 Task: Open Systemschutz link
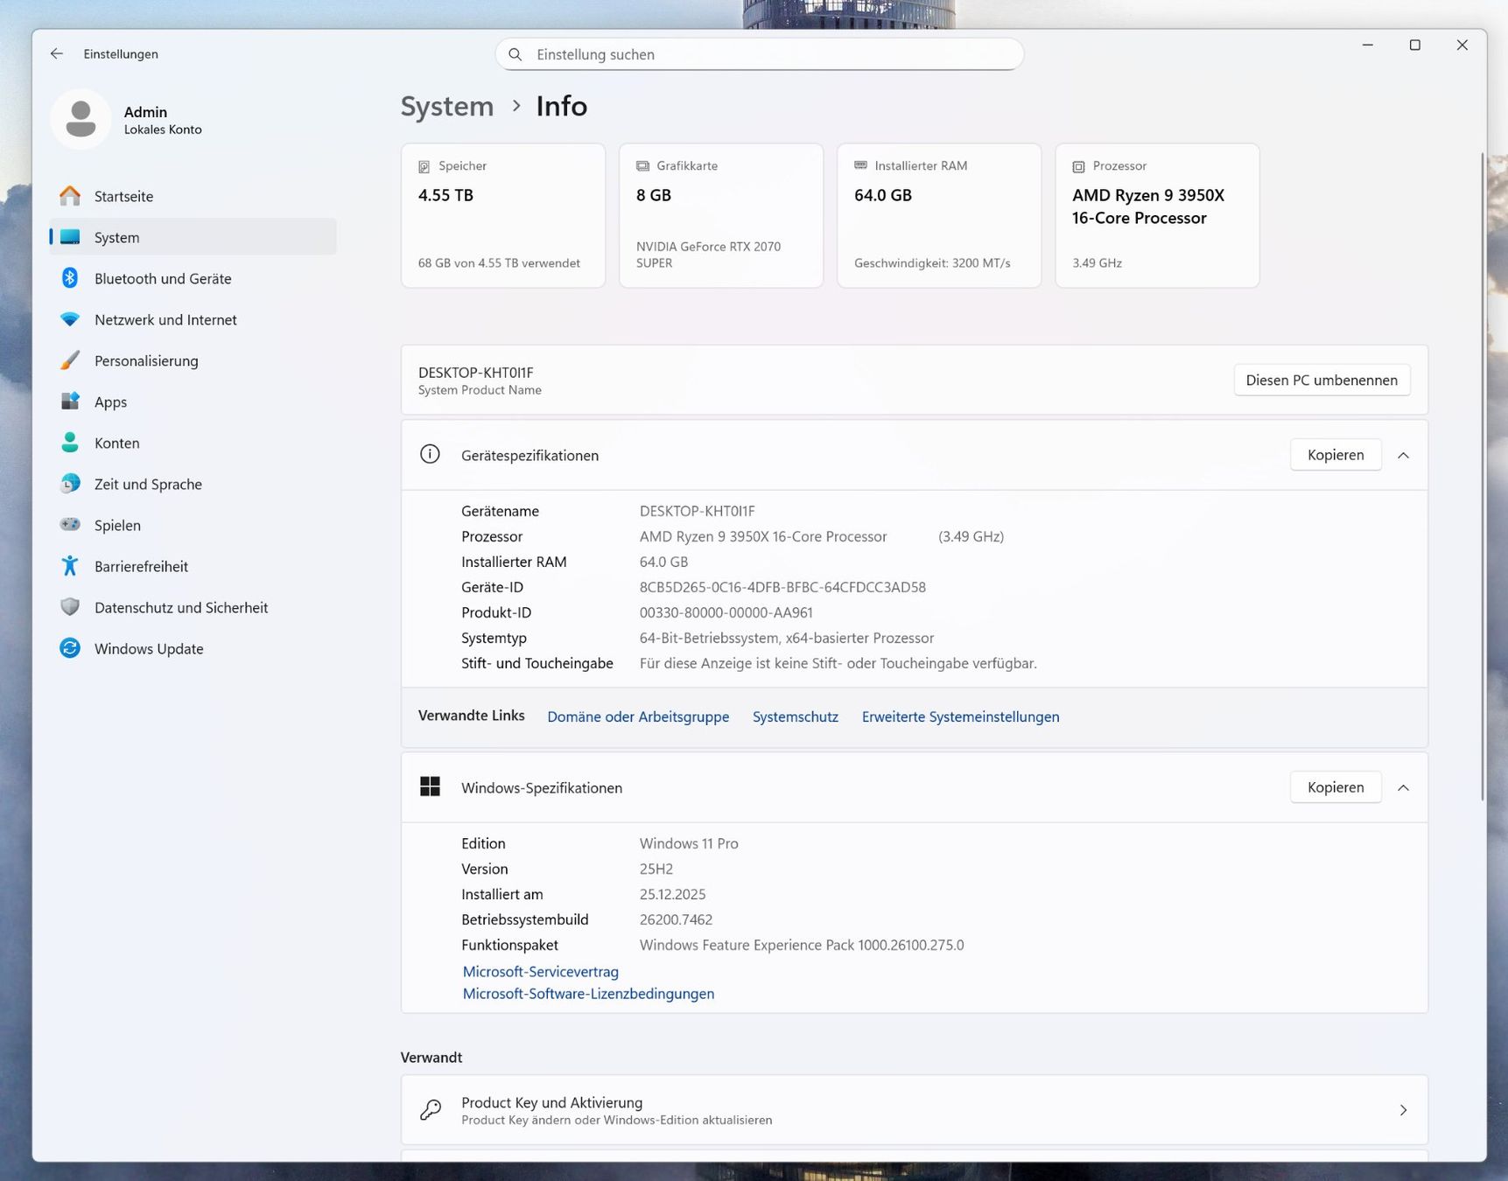click(796, 716)
